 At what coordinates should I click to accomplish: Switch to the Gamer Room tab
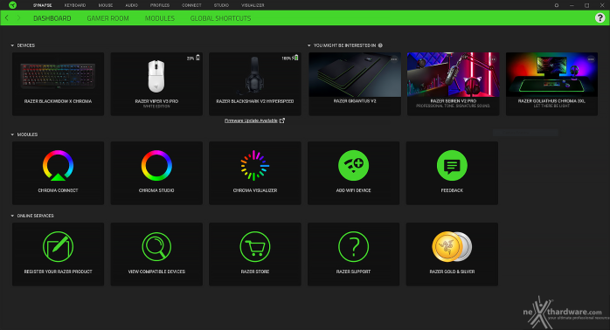click(x=107, y=18)
